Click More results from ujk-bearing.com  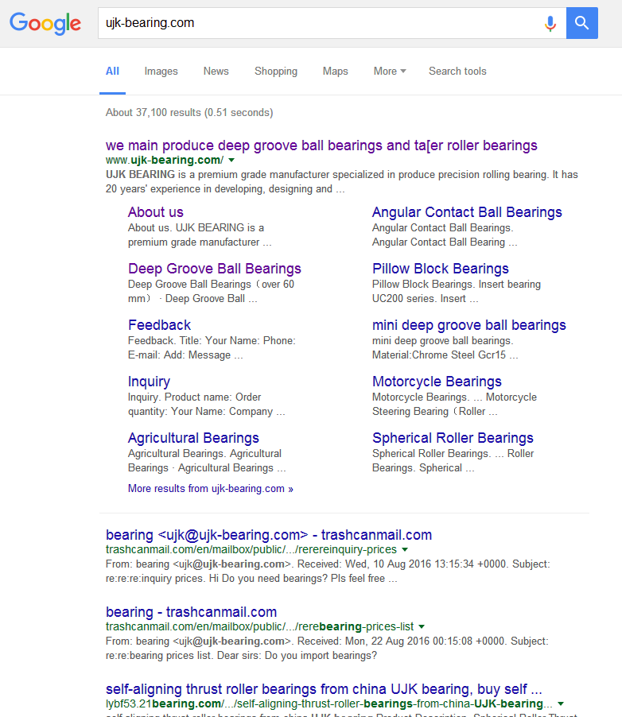pyautogui.click(x=210, y=489)
